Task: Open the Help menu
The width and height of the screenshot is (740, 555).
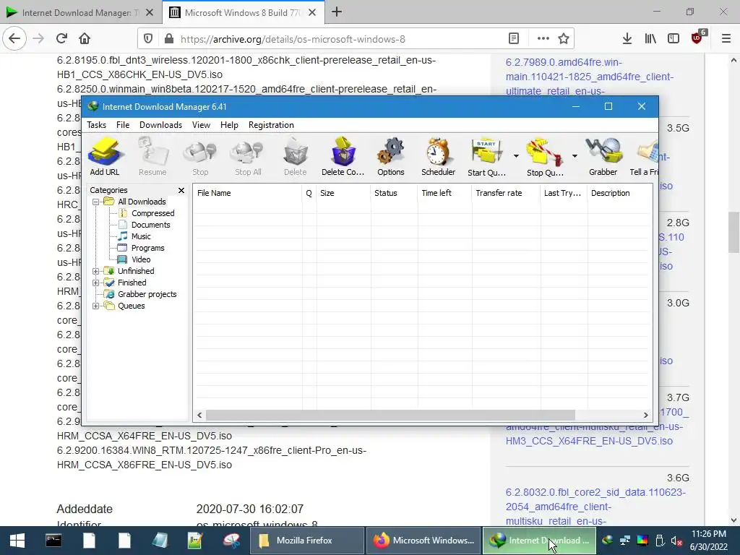Action: point(229,125)
